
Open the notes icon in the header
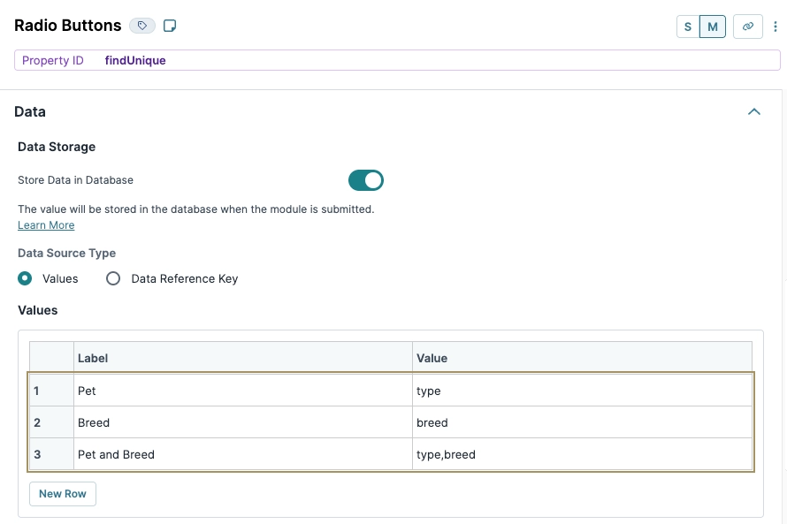pos(170,26)
